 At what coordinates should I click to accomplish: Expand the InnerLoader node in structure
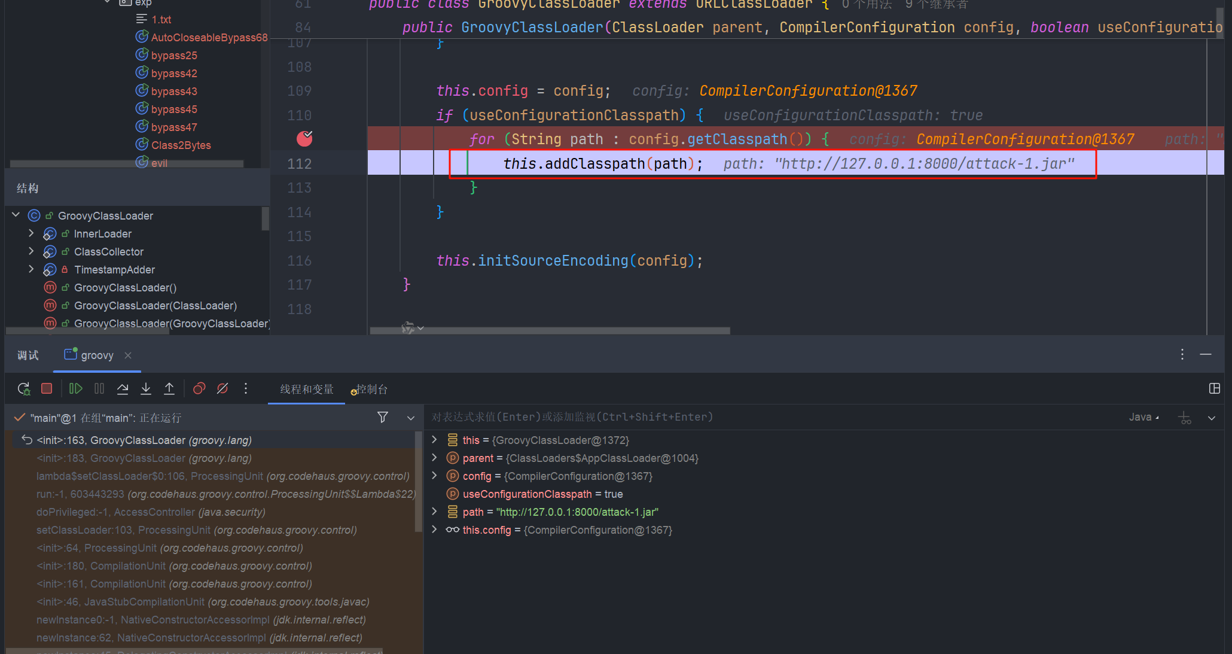coord(31,233)
